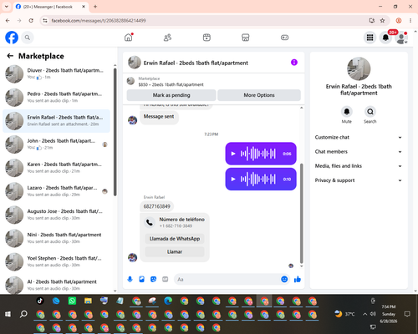Open the Friends icon in top navigation
The height and width of the screenshot is (334, 418).
[x=167, y=38]
